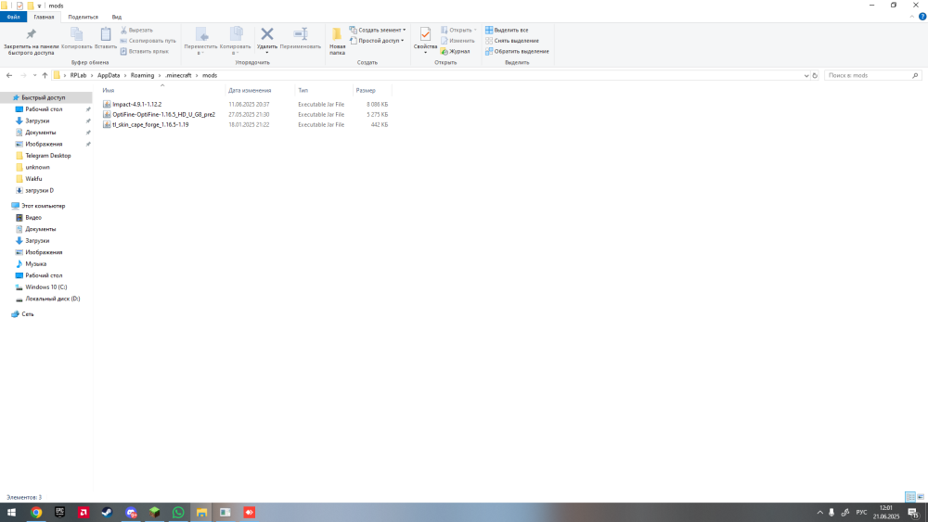This screenshot has height=522, width=928.
Task: Click AppData in the address path
Action: [x=109, y=76]
